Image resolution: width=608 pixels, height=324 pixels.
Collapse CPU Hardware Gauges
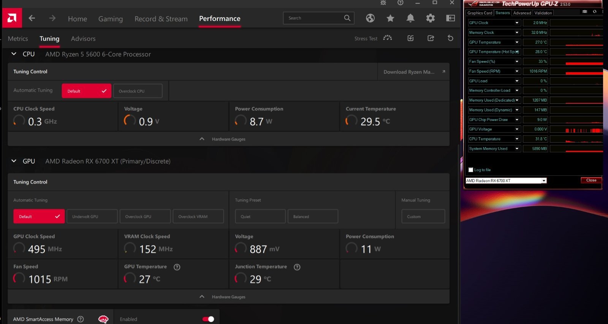click(202, 139)
